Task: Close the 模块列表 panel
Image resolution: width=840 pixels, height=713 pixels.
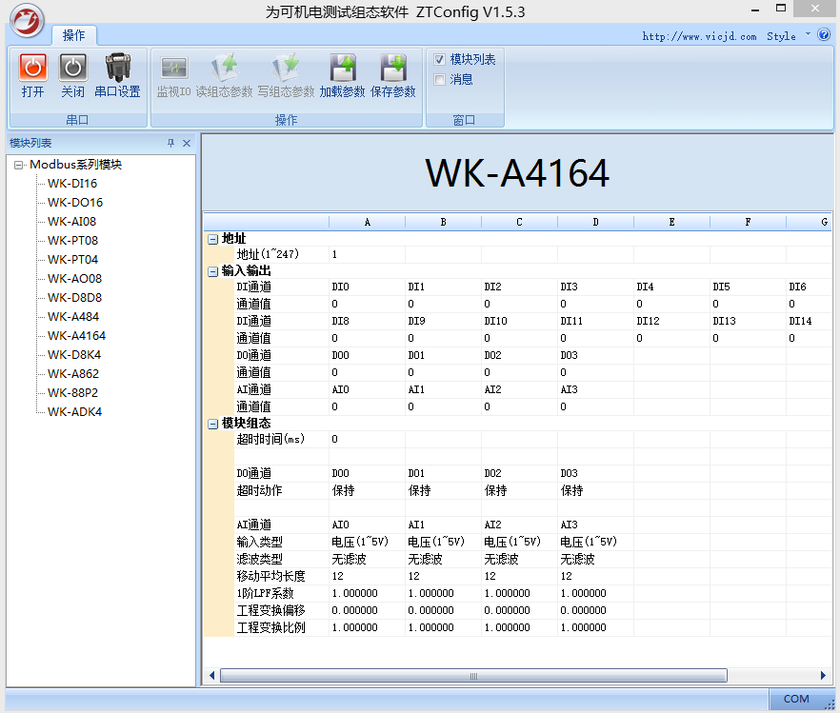Action: tap(187, 143)
